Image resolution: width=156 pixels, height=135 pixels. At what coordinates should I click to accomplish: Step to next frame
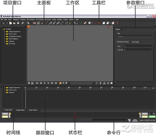[x=52, y=83]
